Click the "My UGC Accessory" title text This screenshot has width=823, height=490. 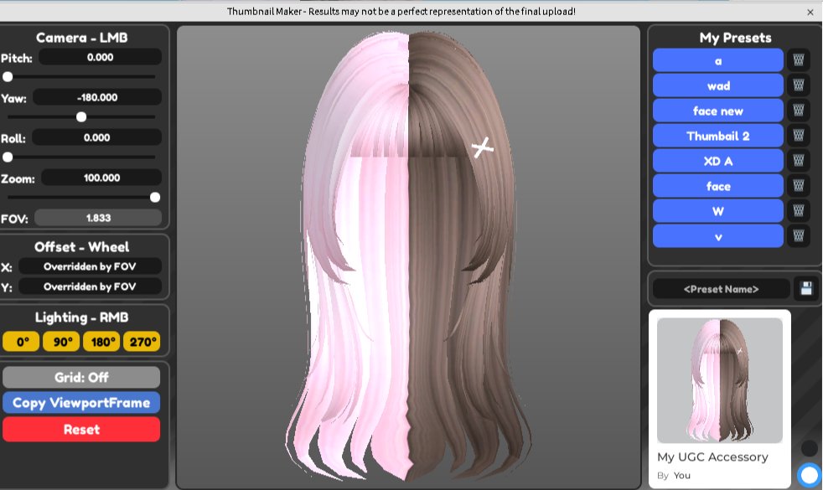point(712,457)
